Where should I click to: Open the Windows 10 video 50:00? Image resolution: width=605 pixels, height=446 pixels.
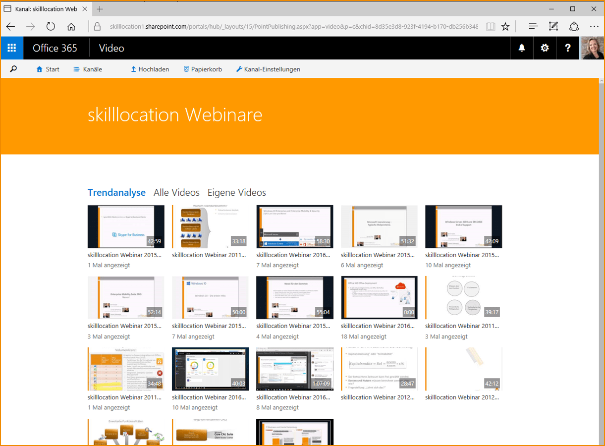click(210, 297)
